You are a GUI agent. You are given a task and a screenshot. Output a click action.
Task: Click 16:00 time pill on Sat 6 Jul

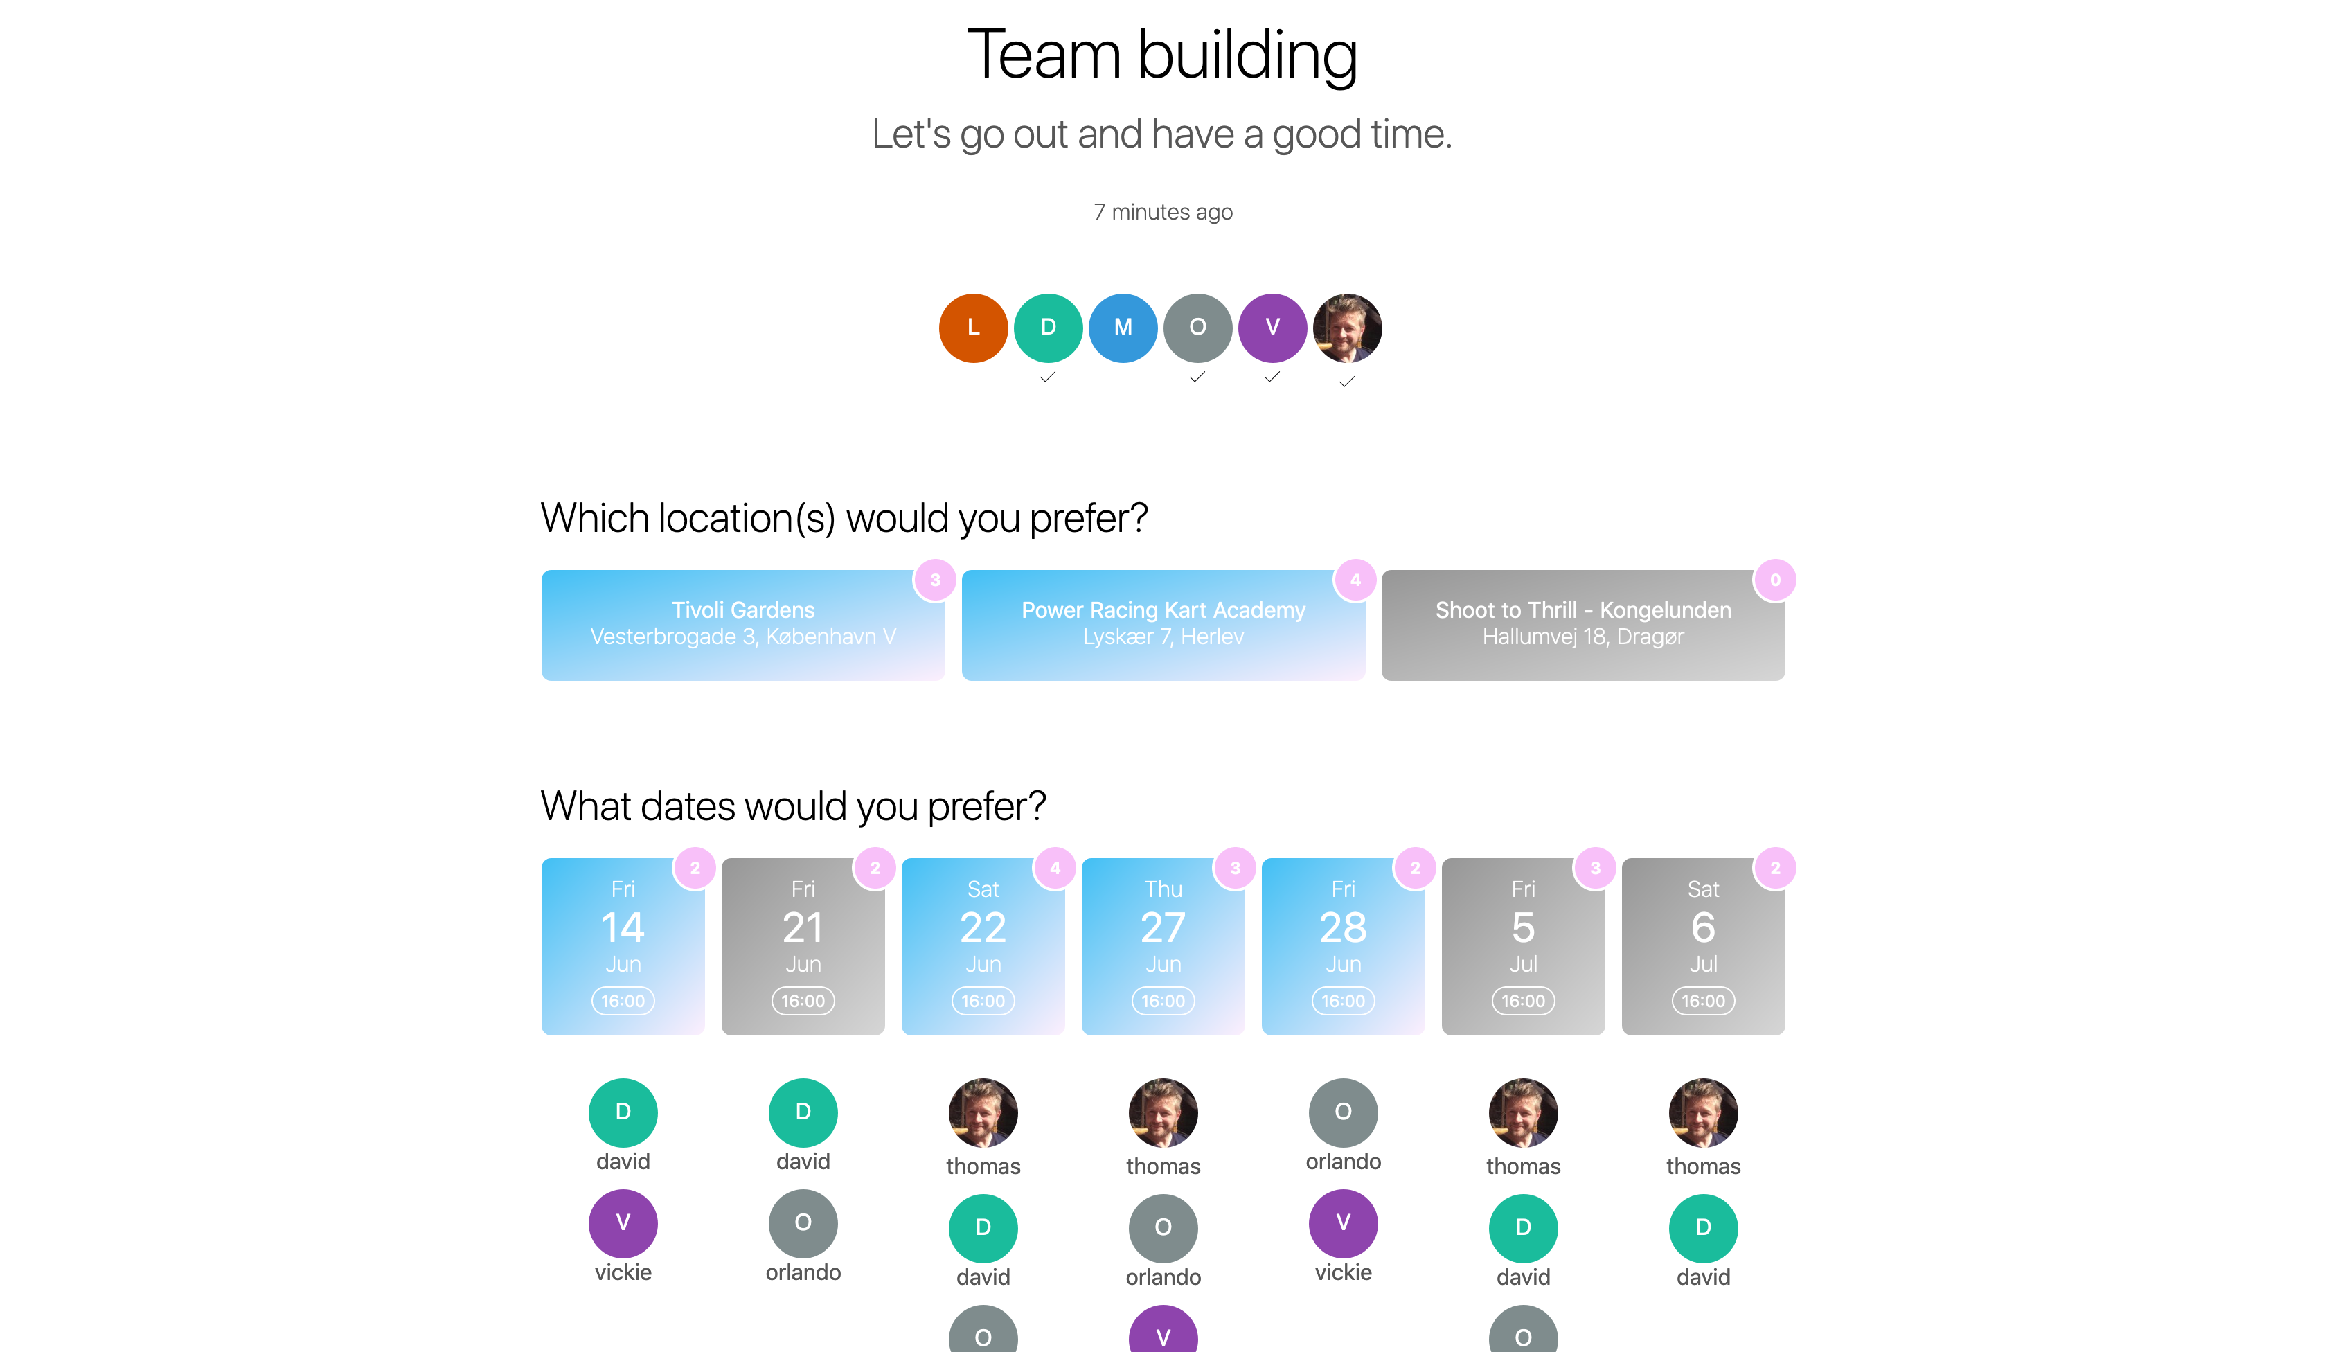click(1703, 1001)
